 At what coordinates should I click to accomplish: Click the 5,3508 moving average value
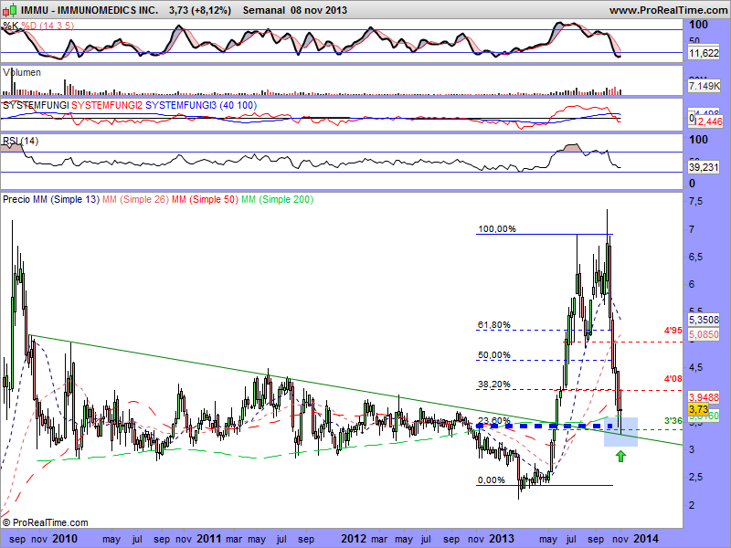[x=704, y=320]
